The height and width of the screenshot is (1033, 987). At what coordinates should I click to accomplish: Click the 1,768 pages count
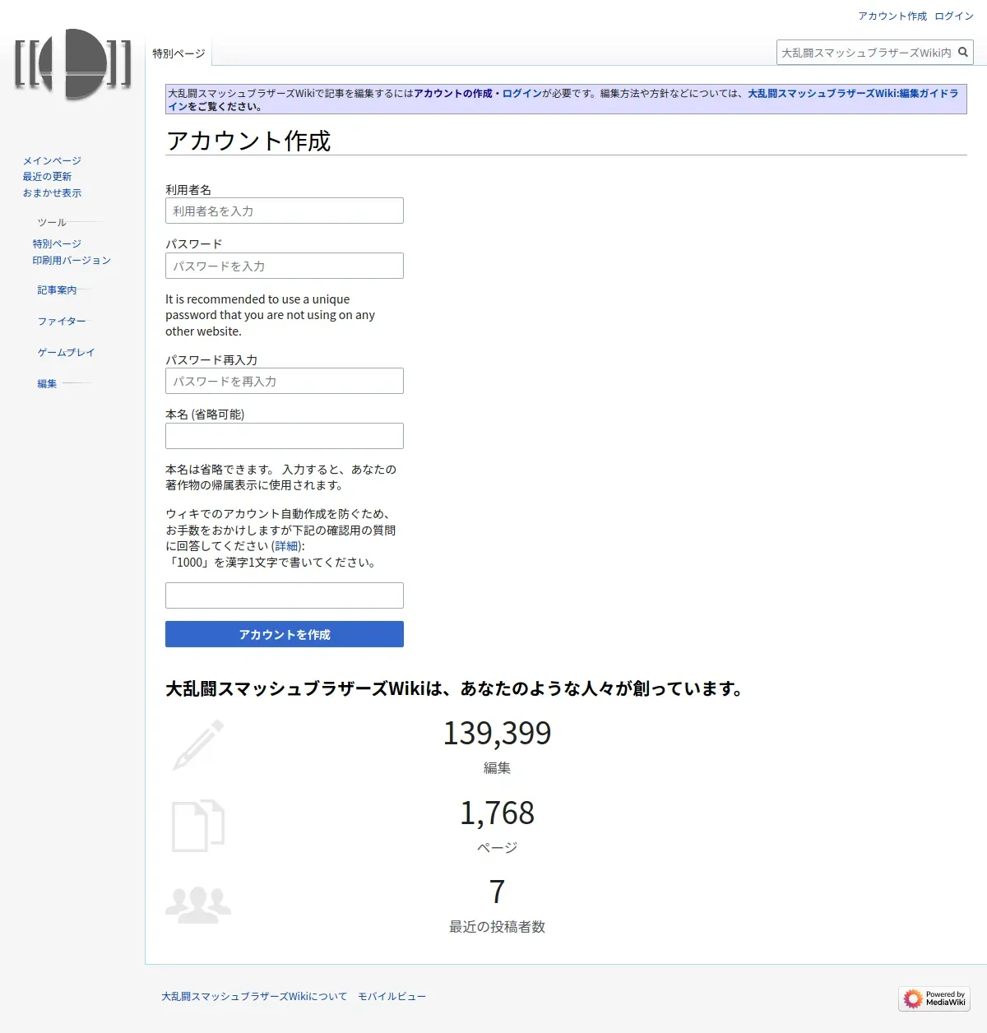[x=497, y=813]
